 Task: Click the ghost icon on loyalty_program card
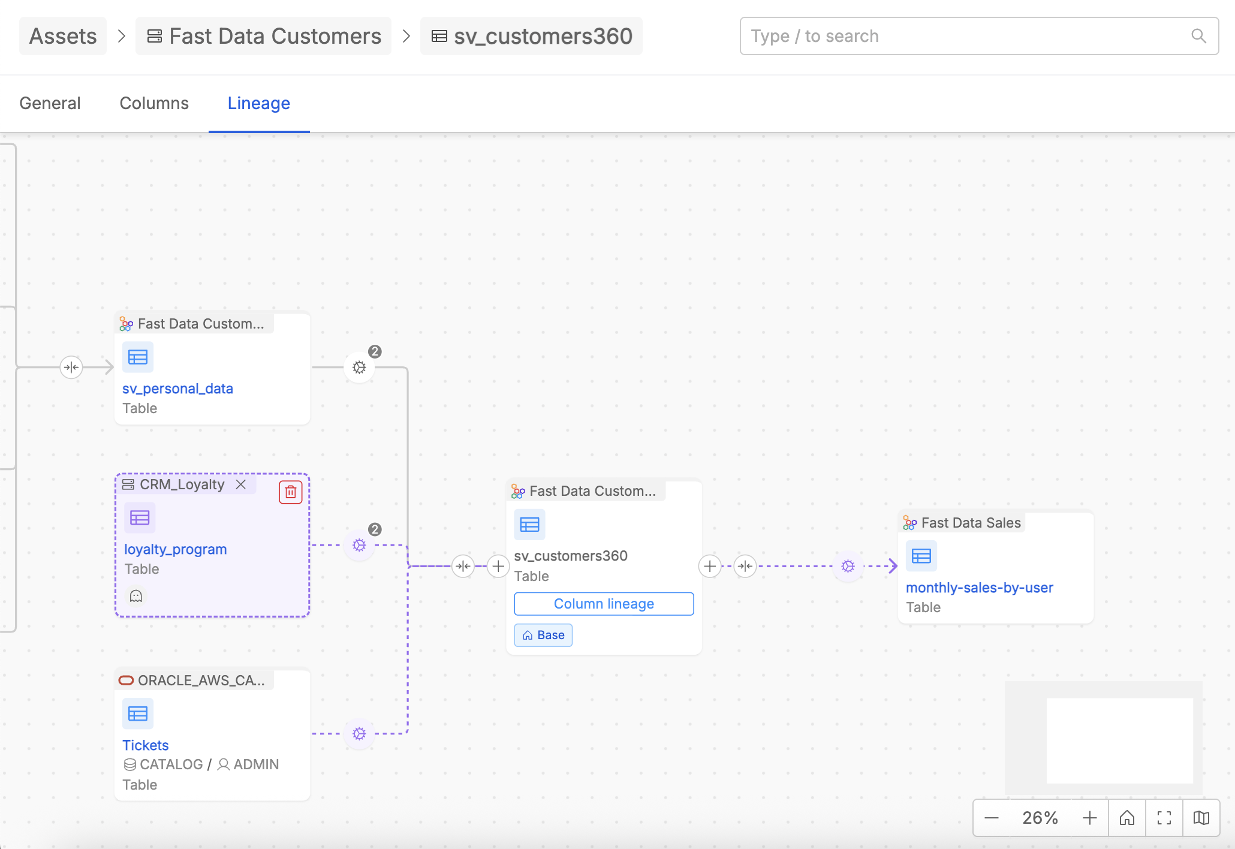pyautogui.click(x=136, y=596)
